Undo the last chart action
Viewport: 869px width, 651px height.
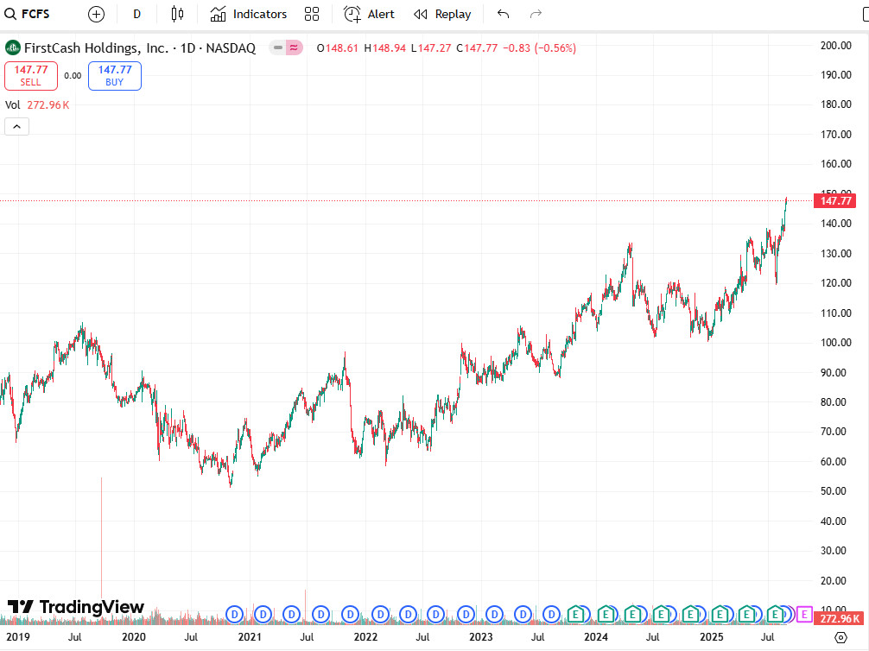pyautogui.click(x=504, y=15)
